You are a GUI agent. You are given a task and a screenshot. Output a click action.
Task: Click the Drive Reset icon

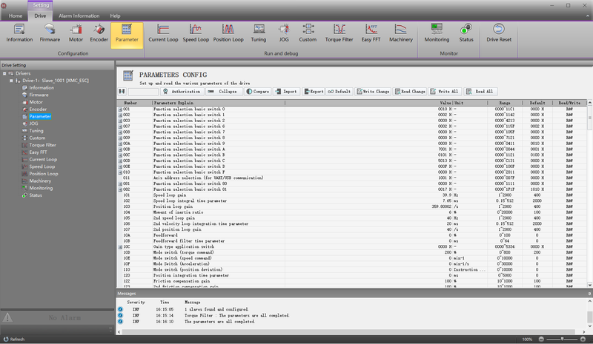pyautogui.click(x=499, y=33)
